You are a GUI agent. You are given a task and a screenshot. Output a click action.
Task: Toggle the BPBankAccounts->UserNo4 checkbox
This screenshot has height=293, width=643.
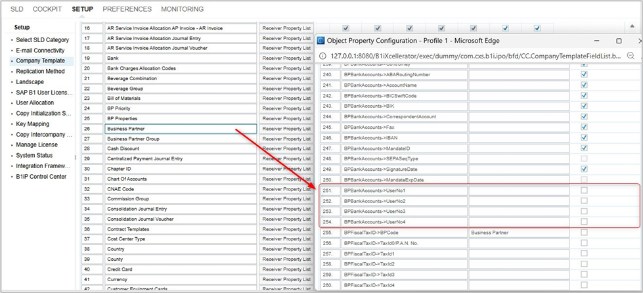pyautogui.click(x=584, y=222)
